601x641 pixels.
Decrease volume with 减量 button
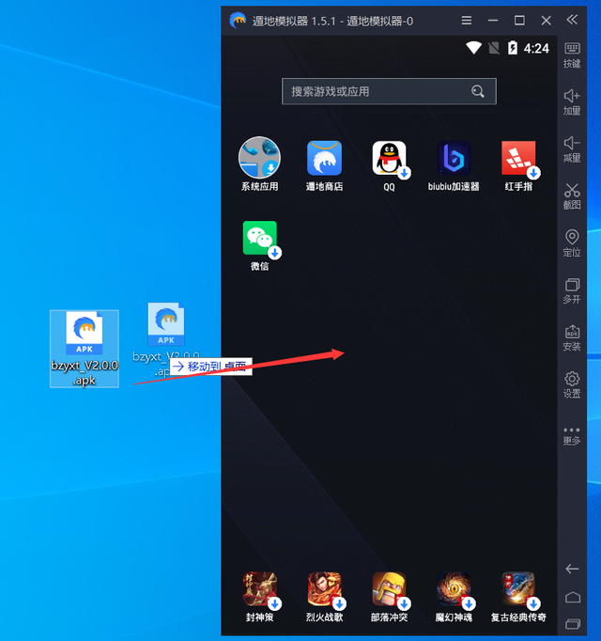coord(572,149)
